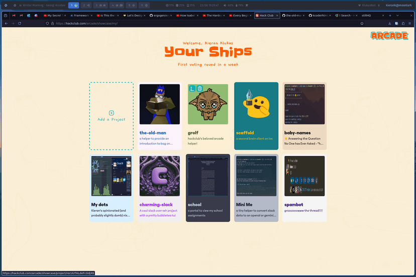The height and width of the screenshot is (277, 416).
Task: Click the volume indicator in the top bar
Action: click(x=228, y=5)
